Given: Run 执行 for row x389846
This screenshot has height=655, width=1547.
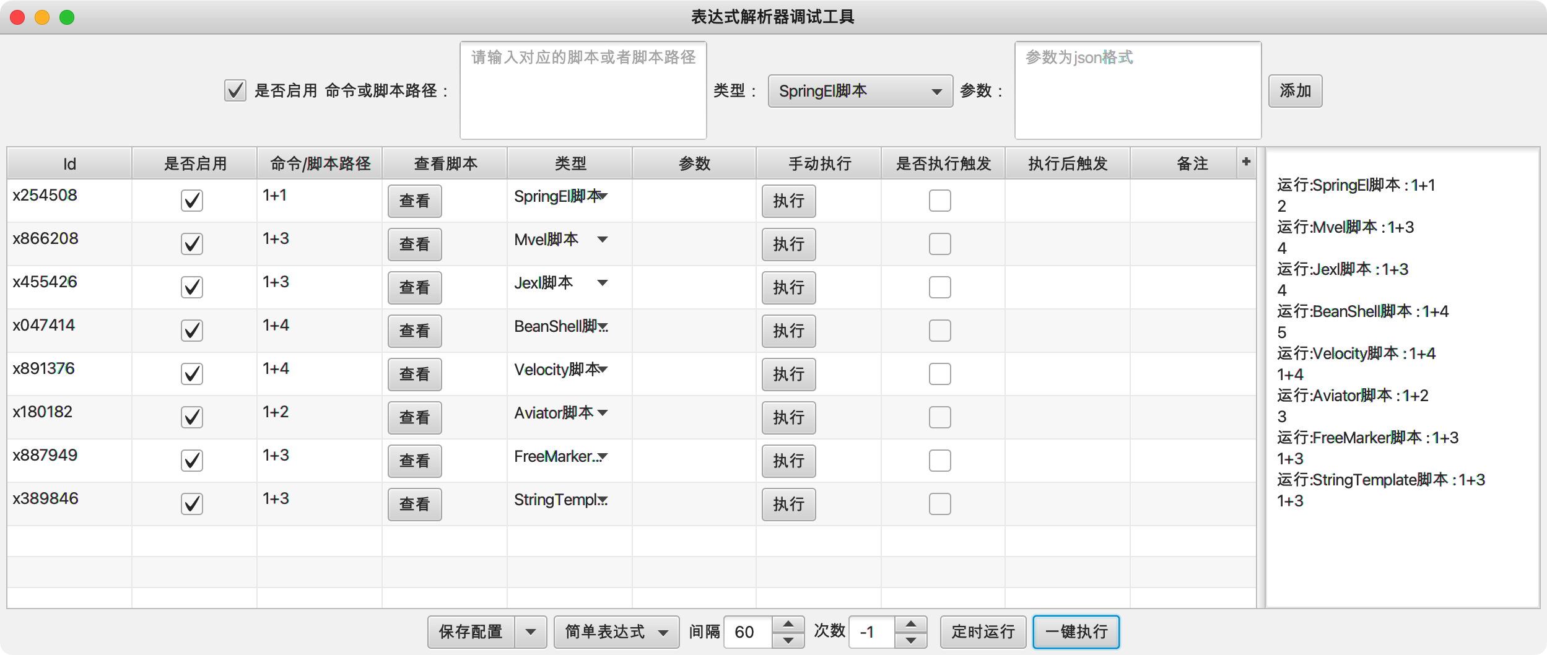Looking at the screenshot, I should tap(788, 505).
